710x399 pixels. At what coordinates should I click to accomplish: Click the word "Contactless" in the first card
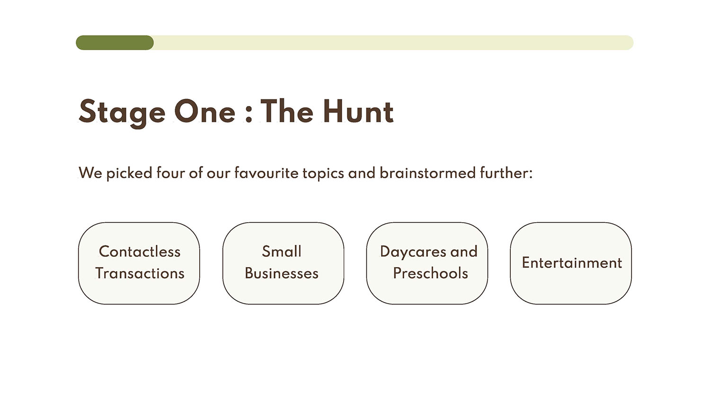point(140,252)
